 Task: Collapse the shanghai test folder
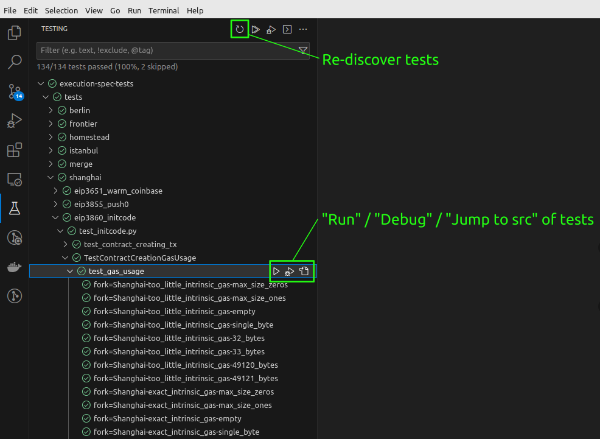pyautogui.click(x=51, y=177)
